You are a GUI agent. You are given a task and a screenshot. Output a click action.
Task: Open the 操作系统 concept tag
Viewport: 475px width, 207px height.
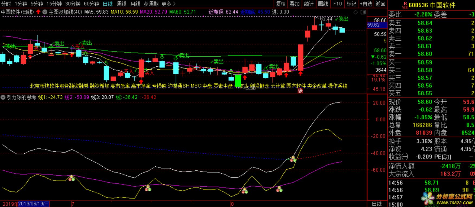338,86
